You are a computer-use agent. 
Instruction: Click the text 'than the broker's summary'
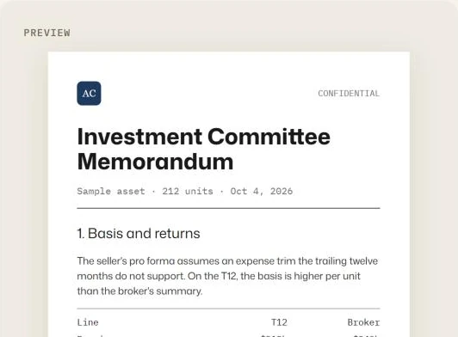(x=139, y=291)
